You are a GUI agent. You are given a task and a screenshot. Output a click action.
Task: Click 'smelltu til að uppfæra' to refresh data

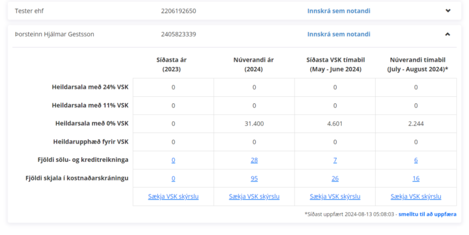pos(427,214)
